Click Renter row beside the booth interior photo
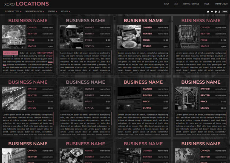Image resolution: width=230 pixels, height=163 pixels. click(213, 96)
